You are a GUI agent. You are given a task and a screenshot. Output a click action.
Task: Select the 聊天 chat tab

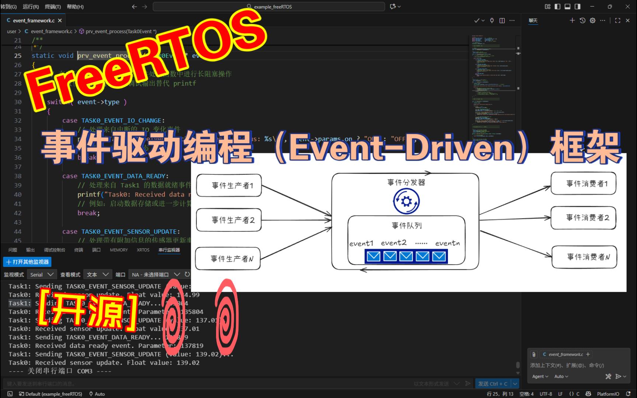point(533,21)
